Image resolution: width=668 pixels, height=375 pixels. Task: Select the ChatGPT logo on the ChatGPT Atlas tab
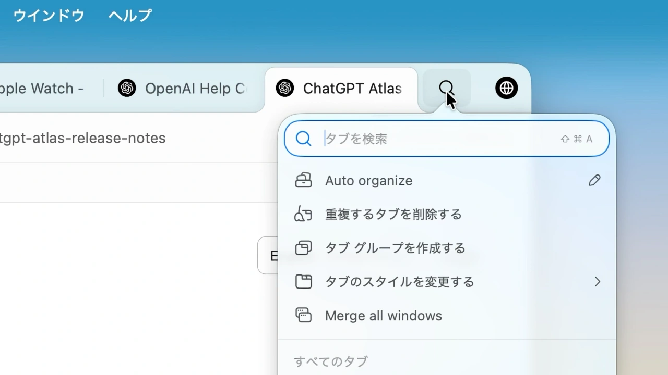[x=284, y=89]
